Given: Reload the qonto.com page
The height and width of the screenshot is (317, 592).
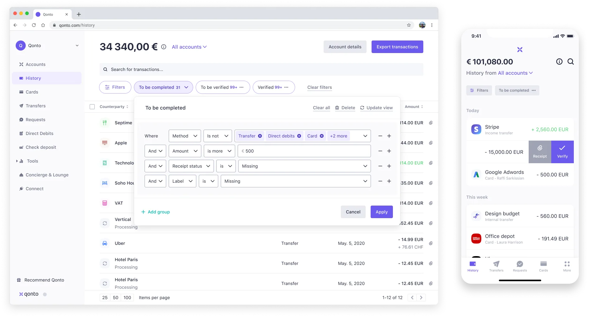Looking at the screenshot, I should pyautogui.click(x=34, y=25).
